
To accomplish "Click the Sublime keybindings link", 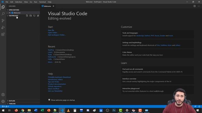I will point(163,45).
